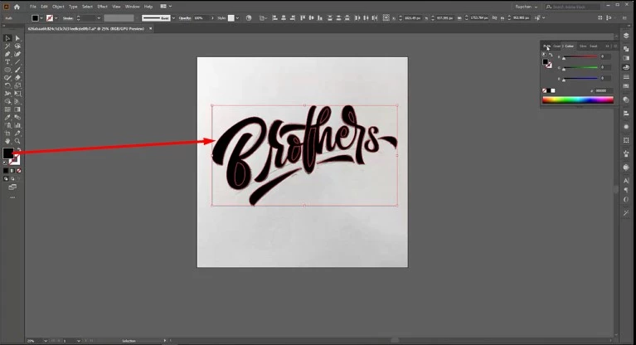Open the Type menu
Image resolution: width=636 pixels, height=345 pixels.
73,7
